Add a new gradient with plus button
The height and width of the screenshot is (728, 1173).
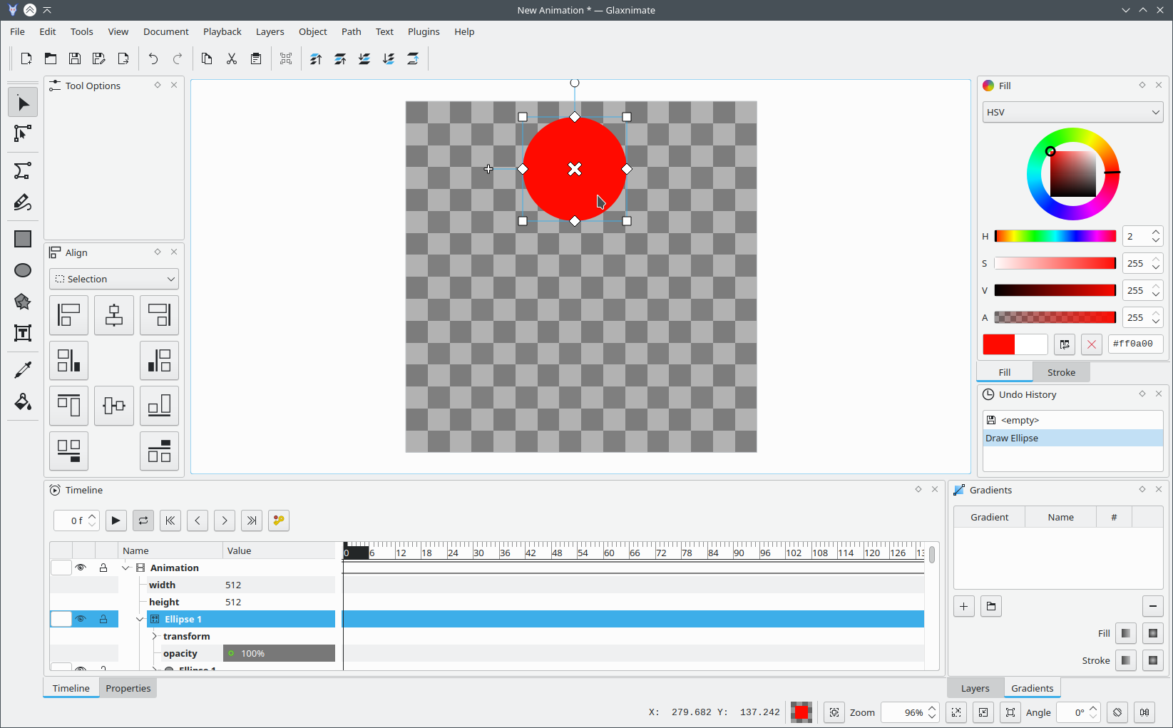(x=964, y=606)
